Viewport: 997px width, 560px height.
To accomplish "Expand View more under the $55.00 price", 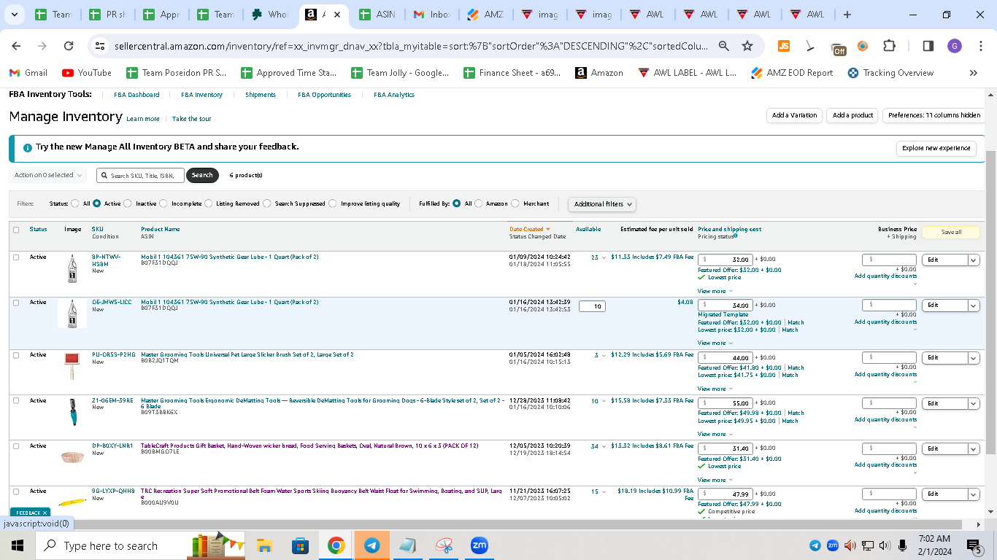I will pos(715,435).
